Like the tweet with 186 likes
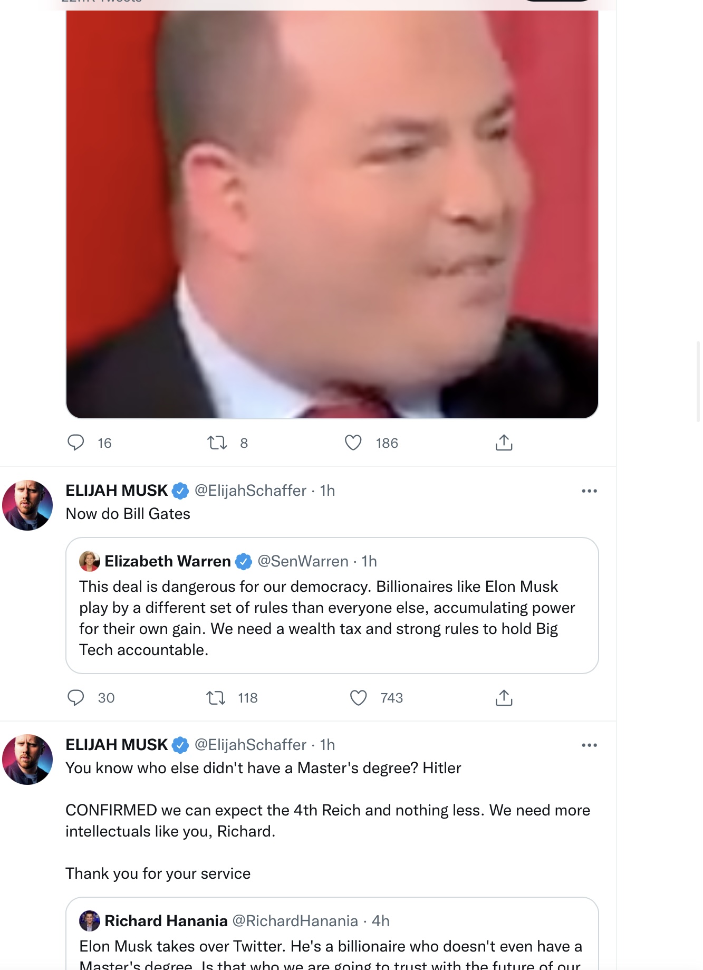The height and width of the screenshot is (970, 703). (353, 442)
